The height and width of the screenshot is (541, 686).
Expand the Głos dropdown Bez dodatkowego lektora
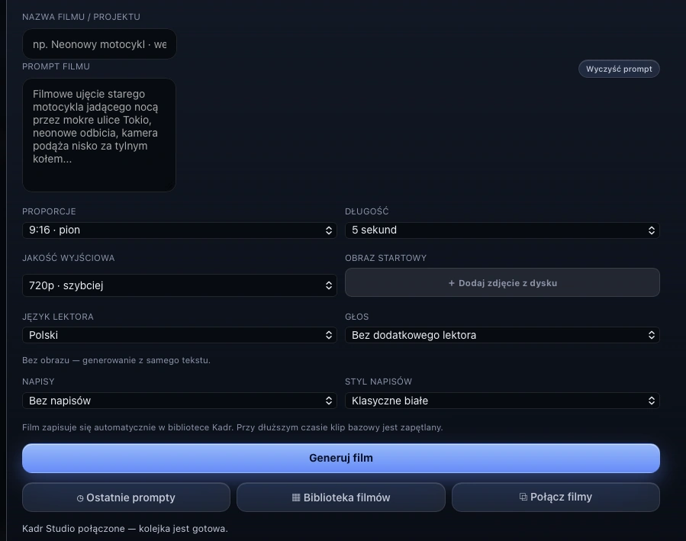(x=502, y=335)
